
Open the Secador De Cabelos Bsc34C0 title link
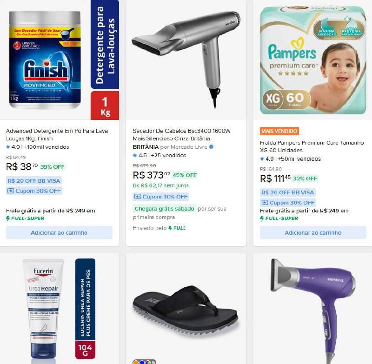(x=181, y=135)
